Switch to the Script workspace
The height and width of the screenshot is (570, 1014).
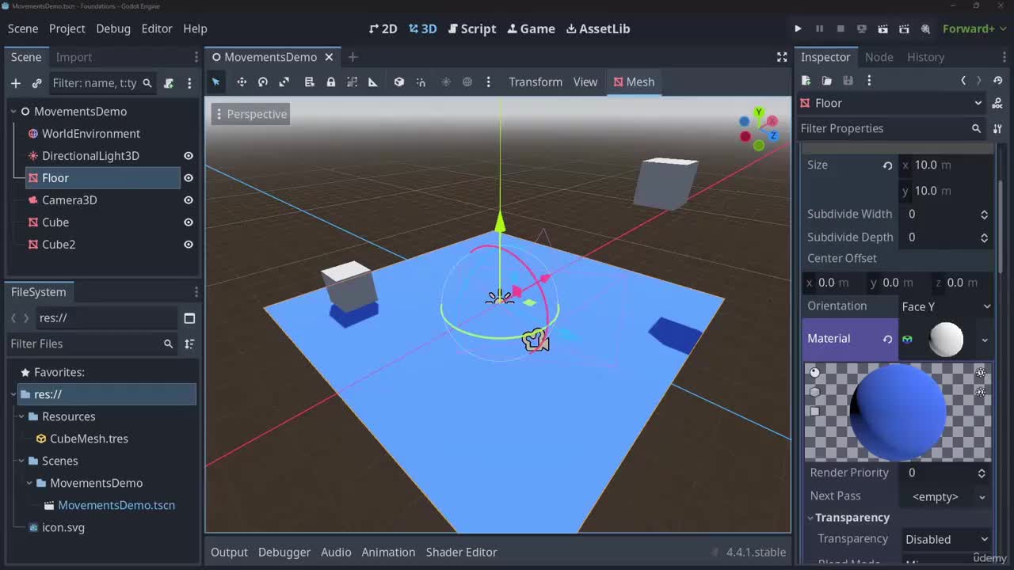coord(472,28)
